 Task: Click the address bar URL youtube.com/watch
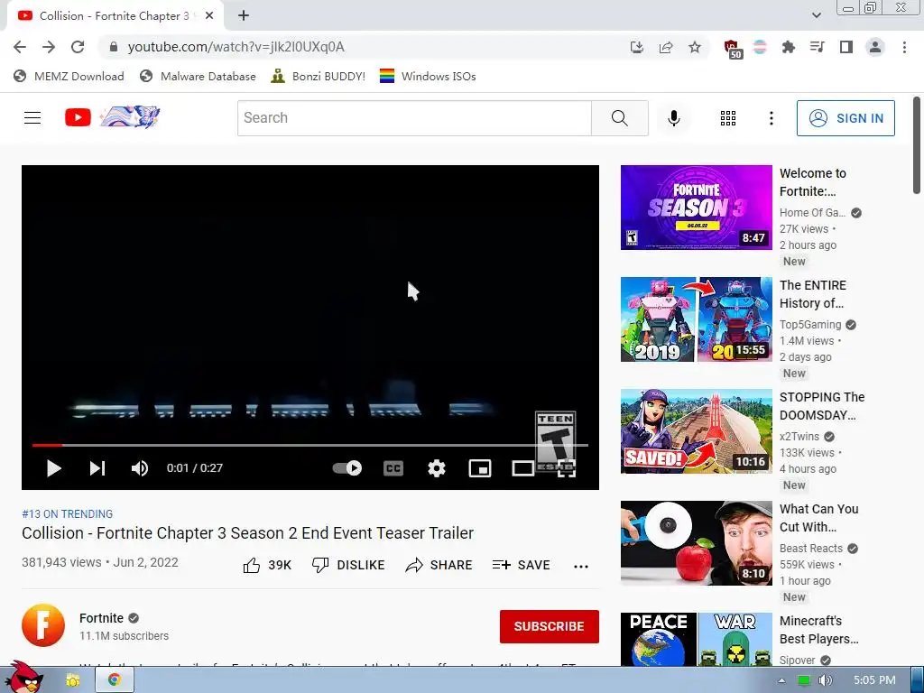[x=236, y=47]
